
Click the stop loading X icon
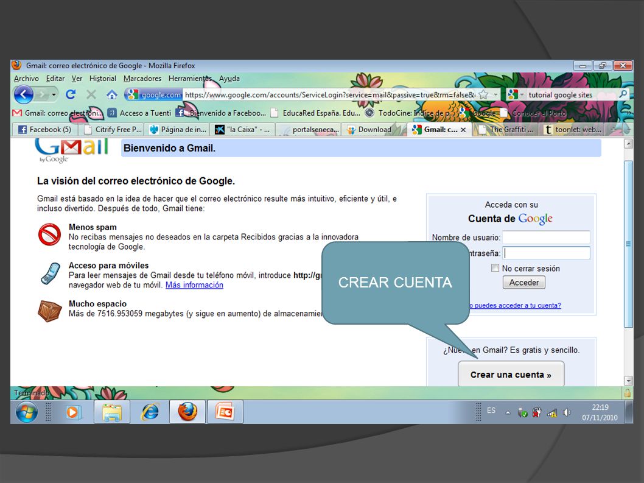[91, 95]
